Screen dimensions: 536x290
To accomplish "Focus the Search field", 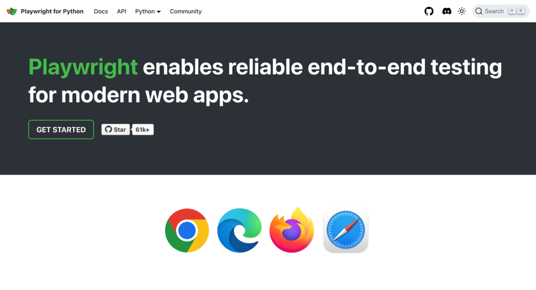I will (501, 11).
